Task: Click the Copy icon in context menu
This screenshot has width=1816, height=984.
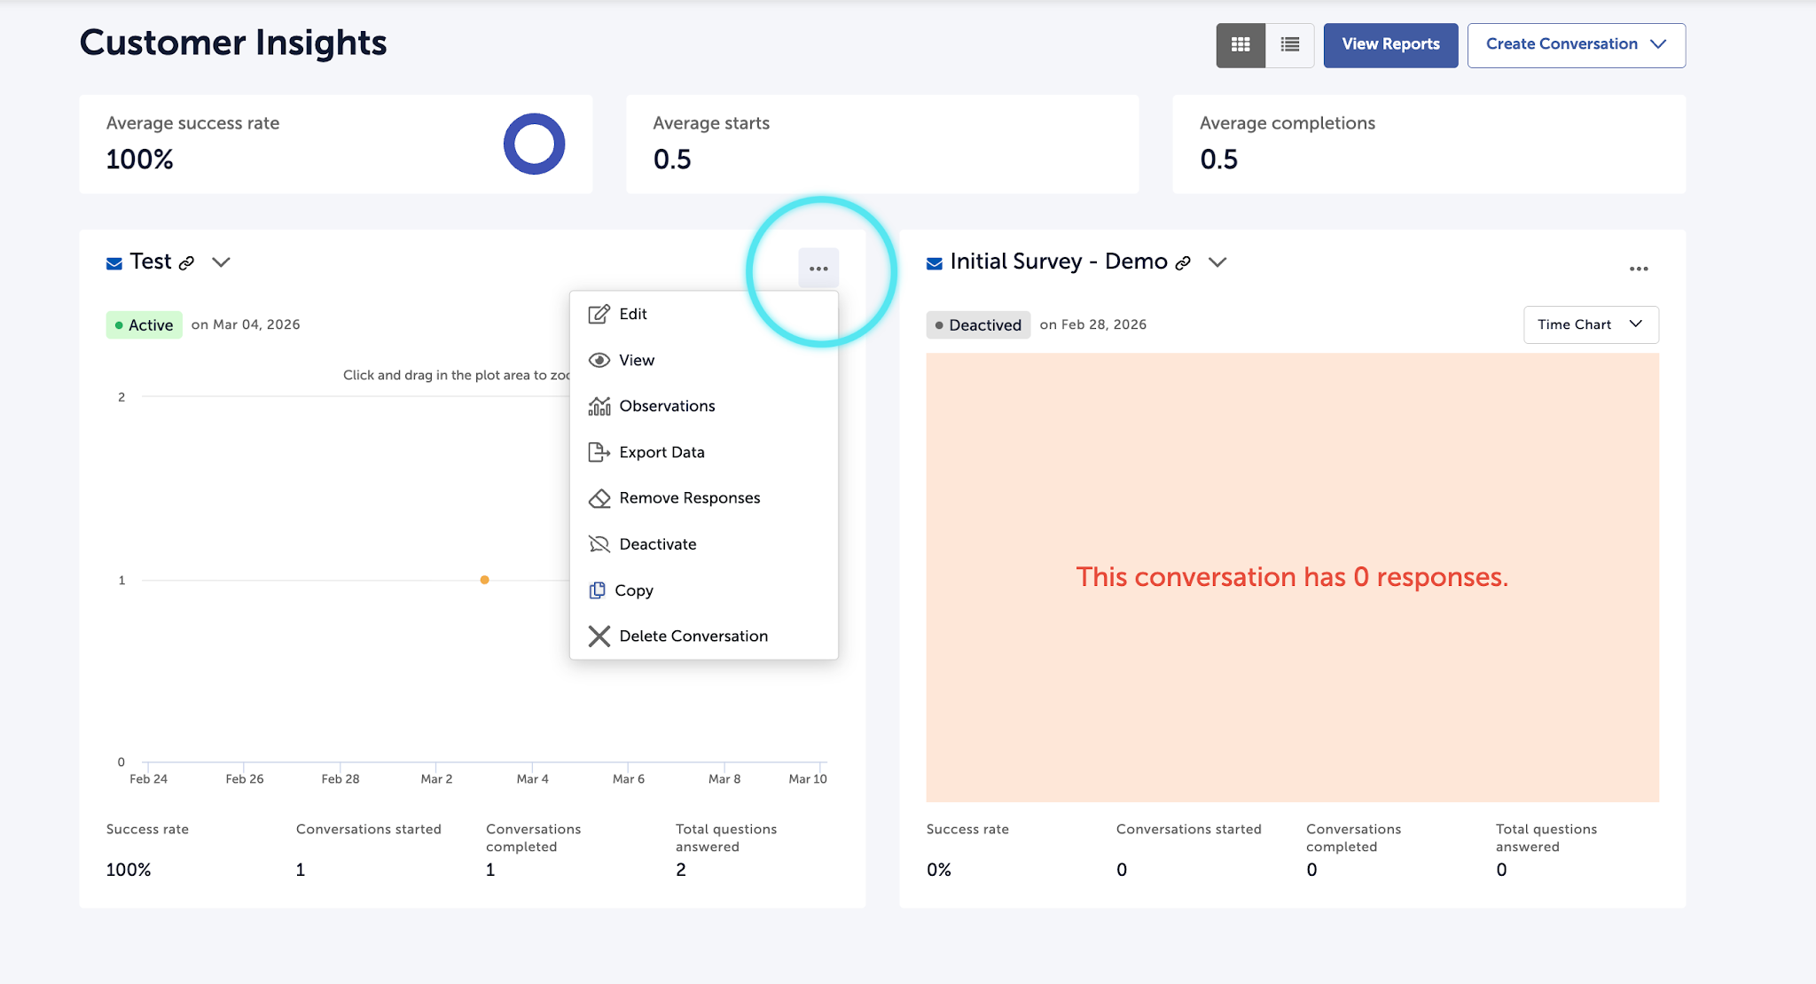Action: [598, 590]
